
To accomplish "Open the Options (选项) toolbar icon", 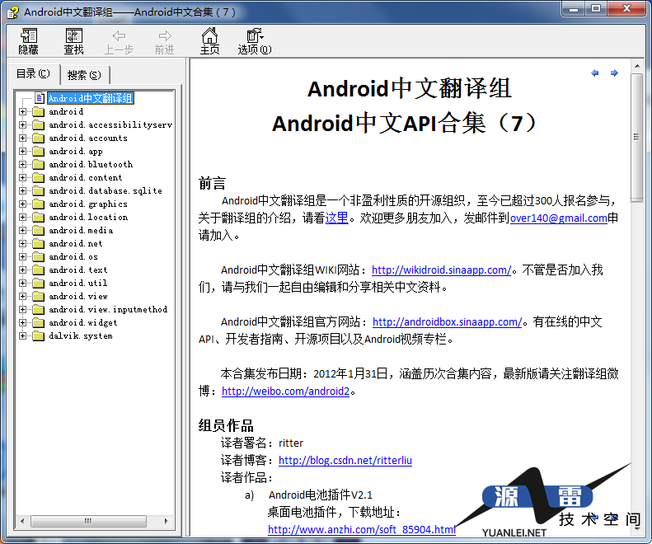I will click(255, 40).
